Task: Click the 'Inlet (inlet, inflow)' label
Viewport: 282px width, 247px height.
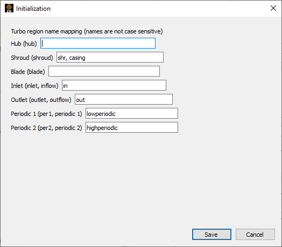Action: coord(34,86)
